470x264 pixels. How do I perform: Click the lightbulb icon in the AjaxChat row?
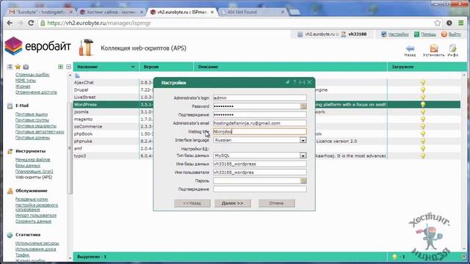(x=423, y=82)
